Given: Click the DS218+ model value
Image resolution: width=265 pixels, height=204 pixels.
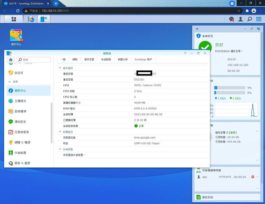Looking at the screenshot, I should 139,80.
